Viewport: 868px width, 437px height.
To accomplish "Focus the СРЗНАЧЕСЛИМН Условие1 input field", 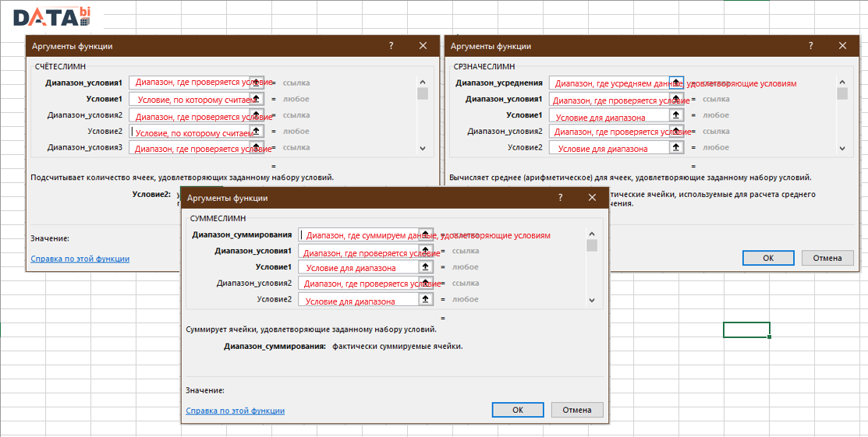I will click(x=609, y=115).
